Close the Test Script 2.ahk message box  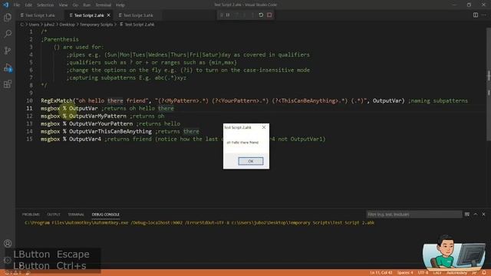(264, 127)
